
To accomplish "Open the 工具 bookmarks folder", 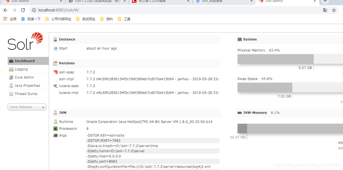I will pos(124,19).
